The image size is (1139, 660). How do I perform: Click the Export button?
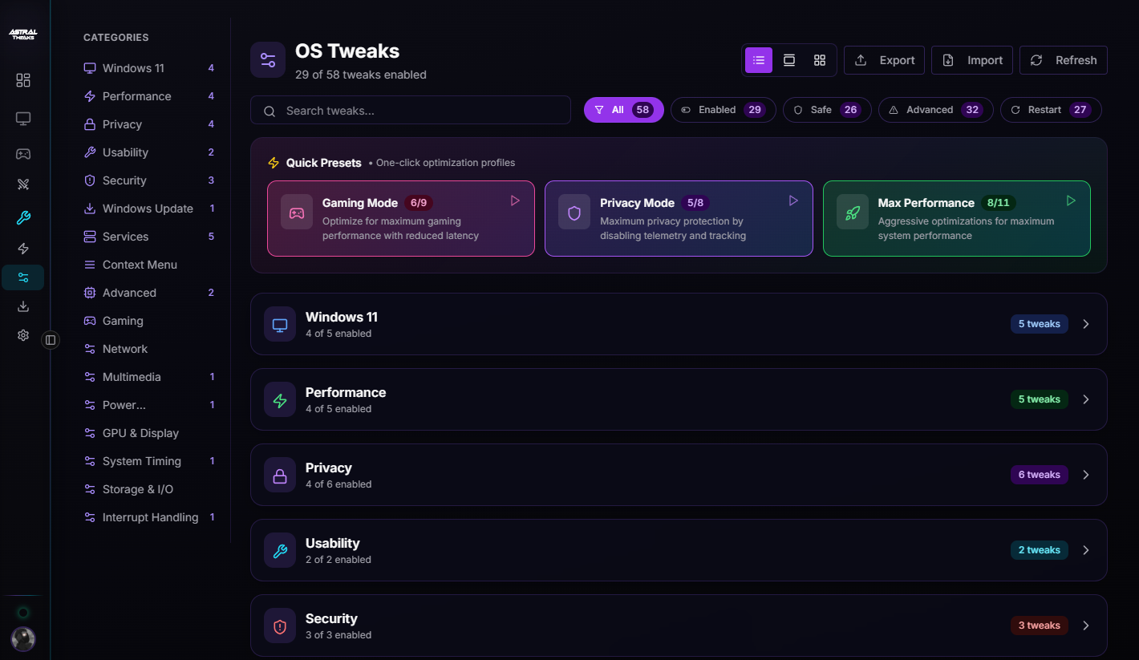point(885,60)
